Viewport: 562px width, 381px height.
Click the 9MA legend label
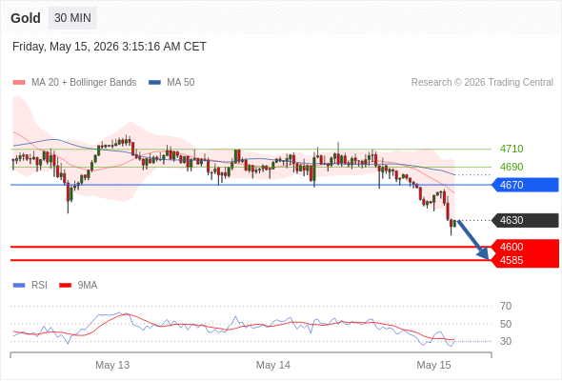click(88, 286)
